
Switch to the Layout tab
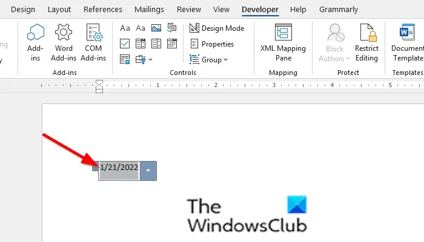pos(59,10)
